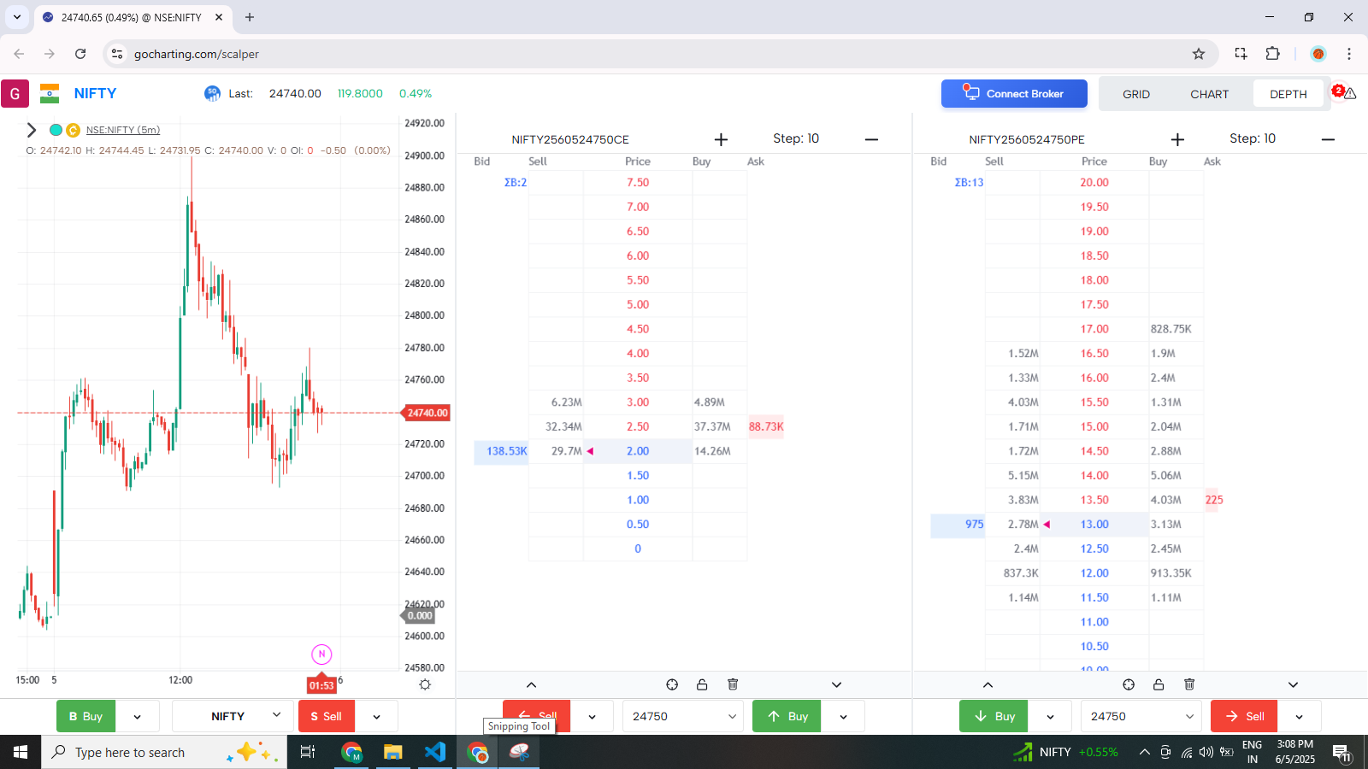1368x769 pixels.
Task: Click the trash icon to clear orders on the call panel
Action: 732,684
